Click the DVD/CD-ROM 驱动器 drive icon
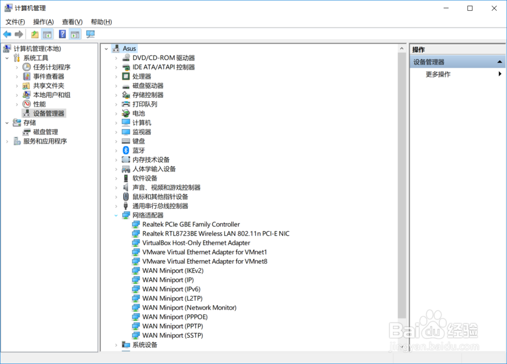Screen dimensions: 507x364 click(126, 58)
